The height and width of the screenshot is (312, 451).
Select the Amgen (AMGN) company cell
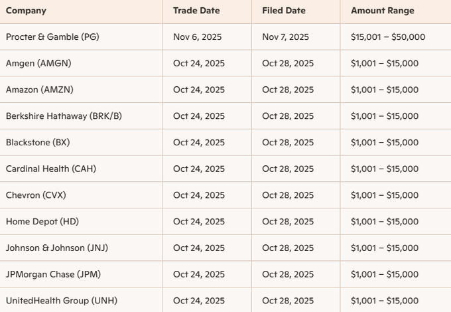pos(38,63)
